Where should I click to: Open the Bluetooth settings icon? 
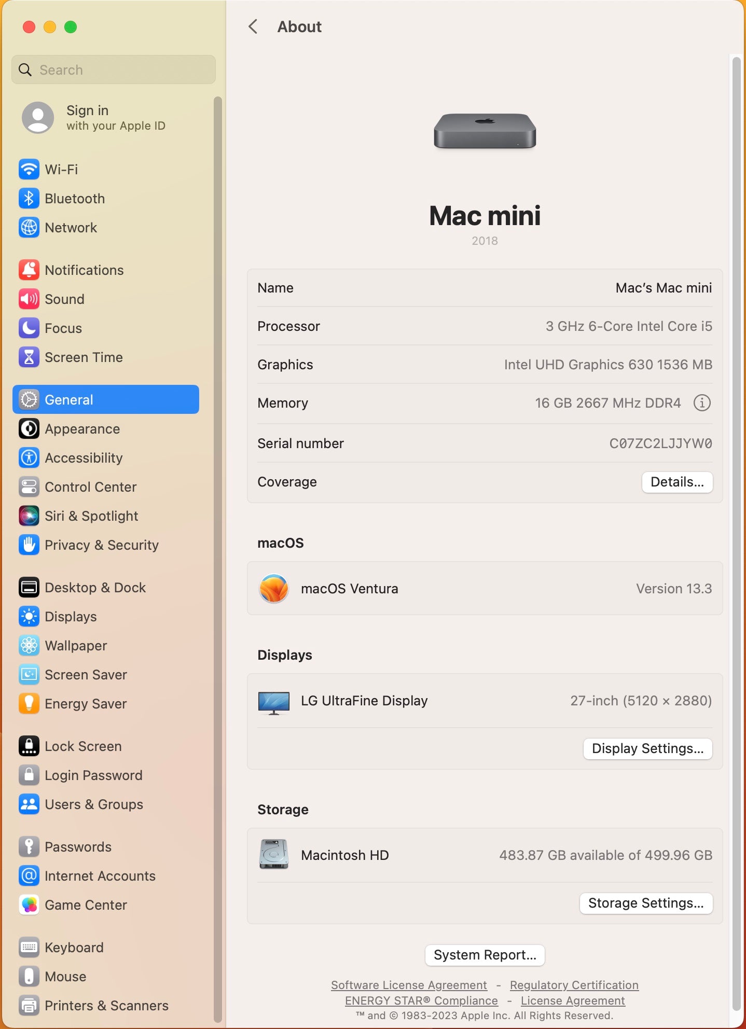[x=29, y=199]
